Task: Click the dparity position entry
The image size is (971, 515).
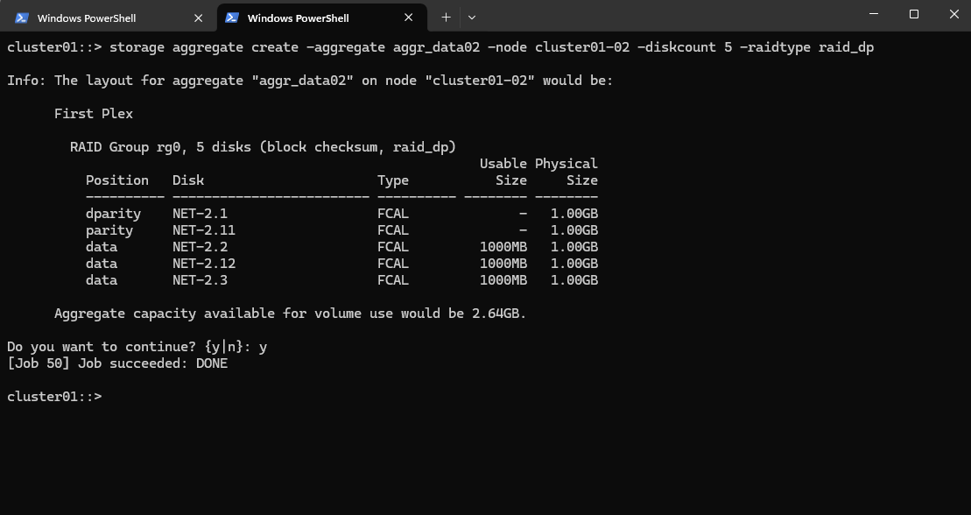Action: [113, 214]
